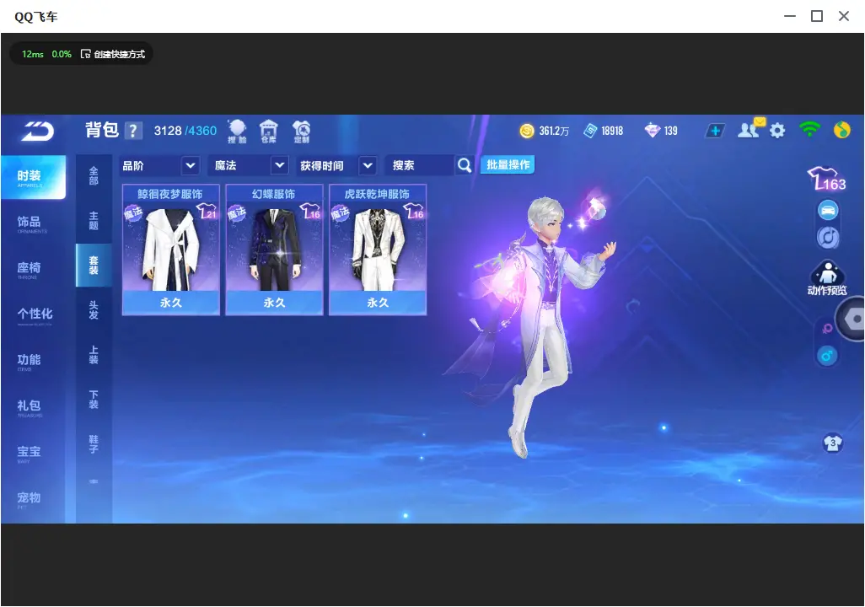Select the 时装 apparel tab

click(x=33, y=177)
